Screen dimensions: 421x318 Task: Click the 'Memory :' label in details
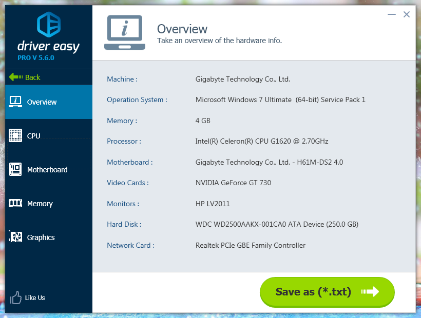click(x=122, y=121)
